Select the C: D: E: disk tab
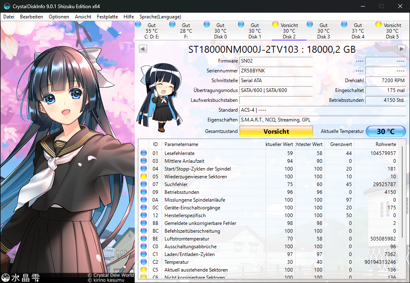Viewport: 410px width, 283px height. coord(152,31)
